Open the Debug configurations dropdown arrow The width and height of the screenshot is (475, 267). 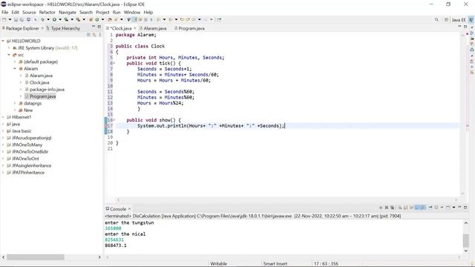tap(48, 20)
